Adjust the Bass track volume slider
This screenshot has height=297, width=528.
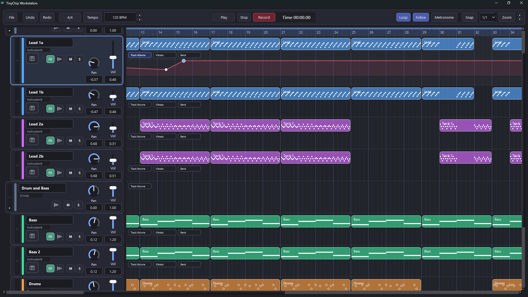[x=113, y=218]
